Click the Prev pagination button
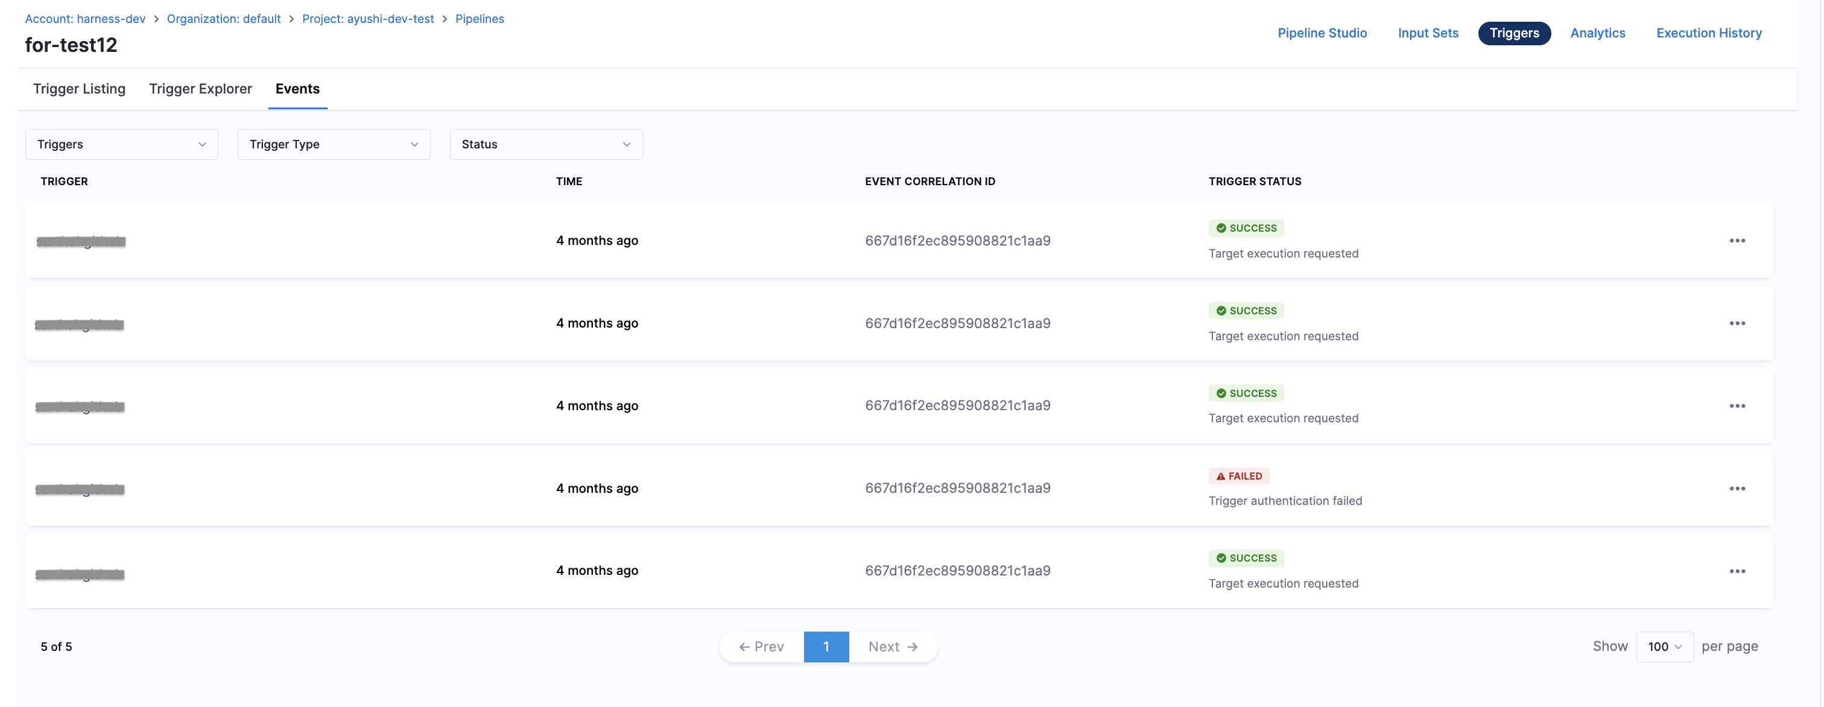This screenshot has width=1824, height=707. (761, 647)
